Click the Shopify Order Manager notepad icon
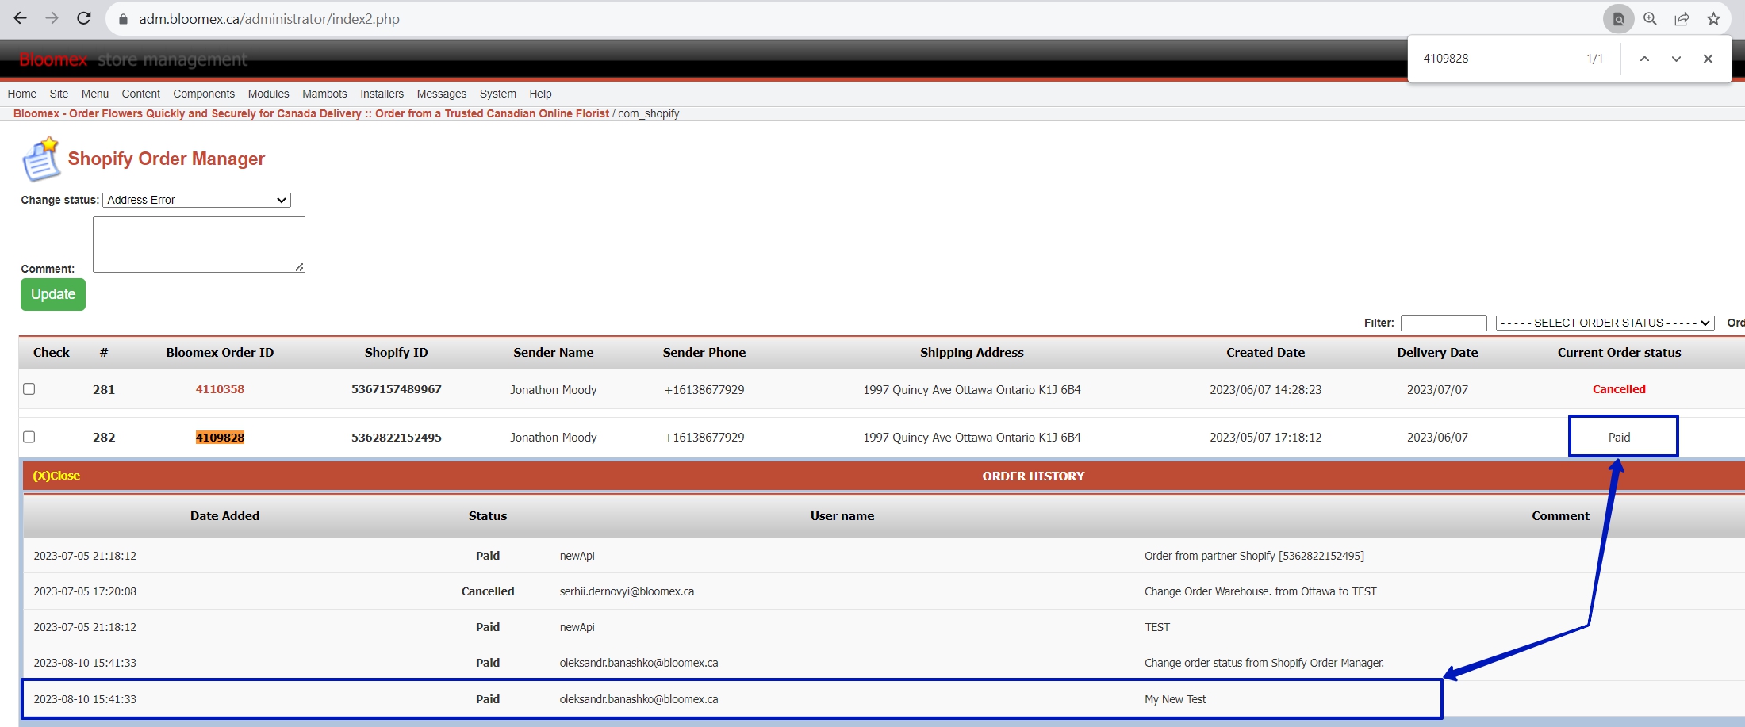The width and height of the screenshot is (1745, 727). coord(40,159)
